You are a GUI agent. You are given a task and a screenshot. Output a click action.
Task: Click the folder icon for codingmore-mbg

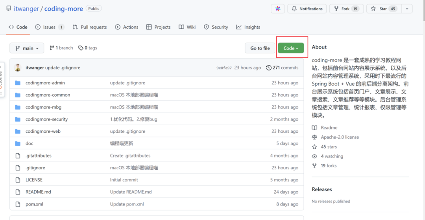[18, 107]
